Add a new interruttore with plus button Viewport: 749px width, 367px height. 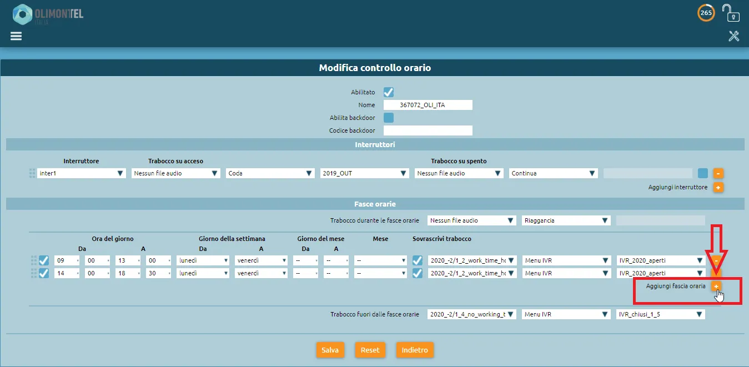pos(718,188)
